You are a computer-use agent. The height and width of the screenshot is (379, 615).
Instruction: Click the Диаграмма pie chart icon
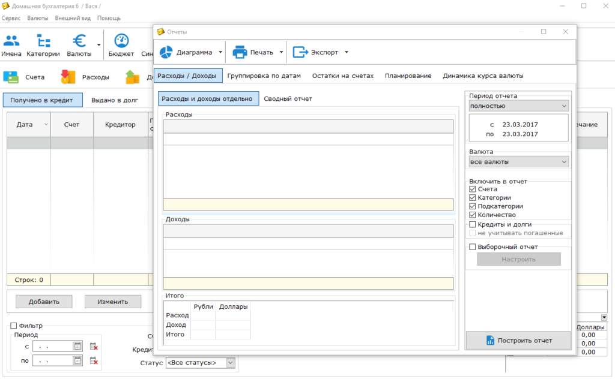click(166, 52)
